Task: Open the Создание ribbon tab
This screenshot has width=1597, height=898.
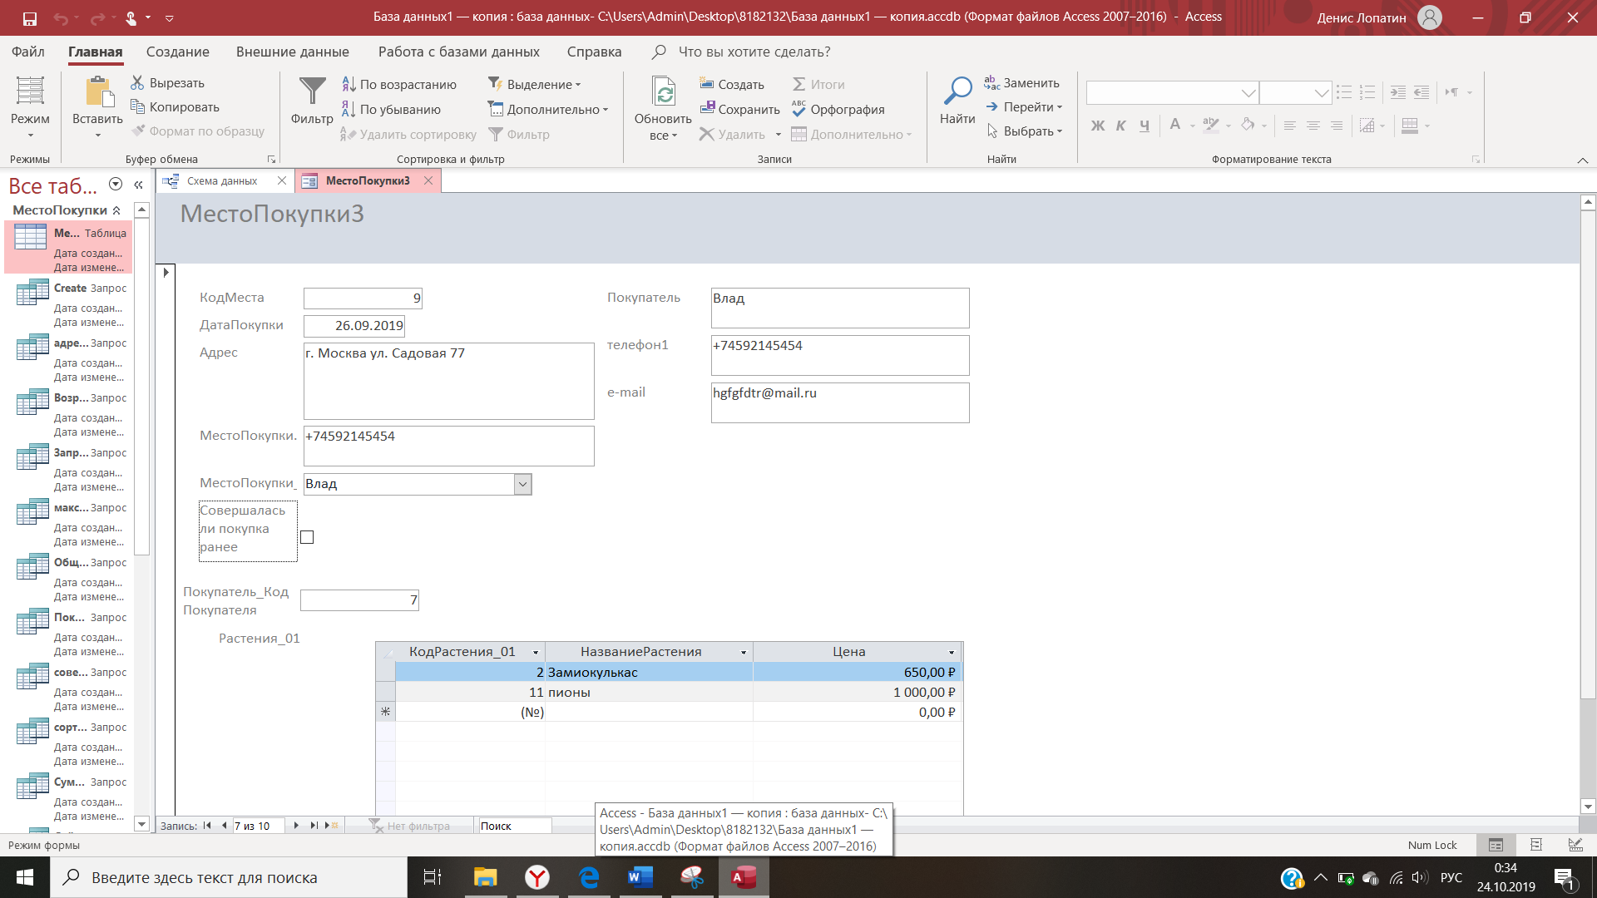Action: 177,52
